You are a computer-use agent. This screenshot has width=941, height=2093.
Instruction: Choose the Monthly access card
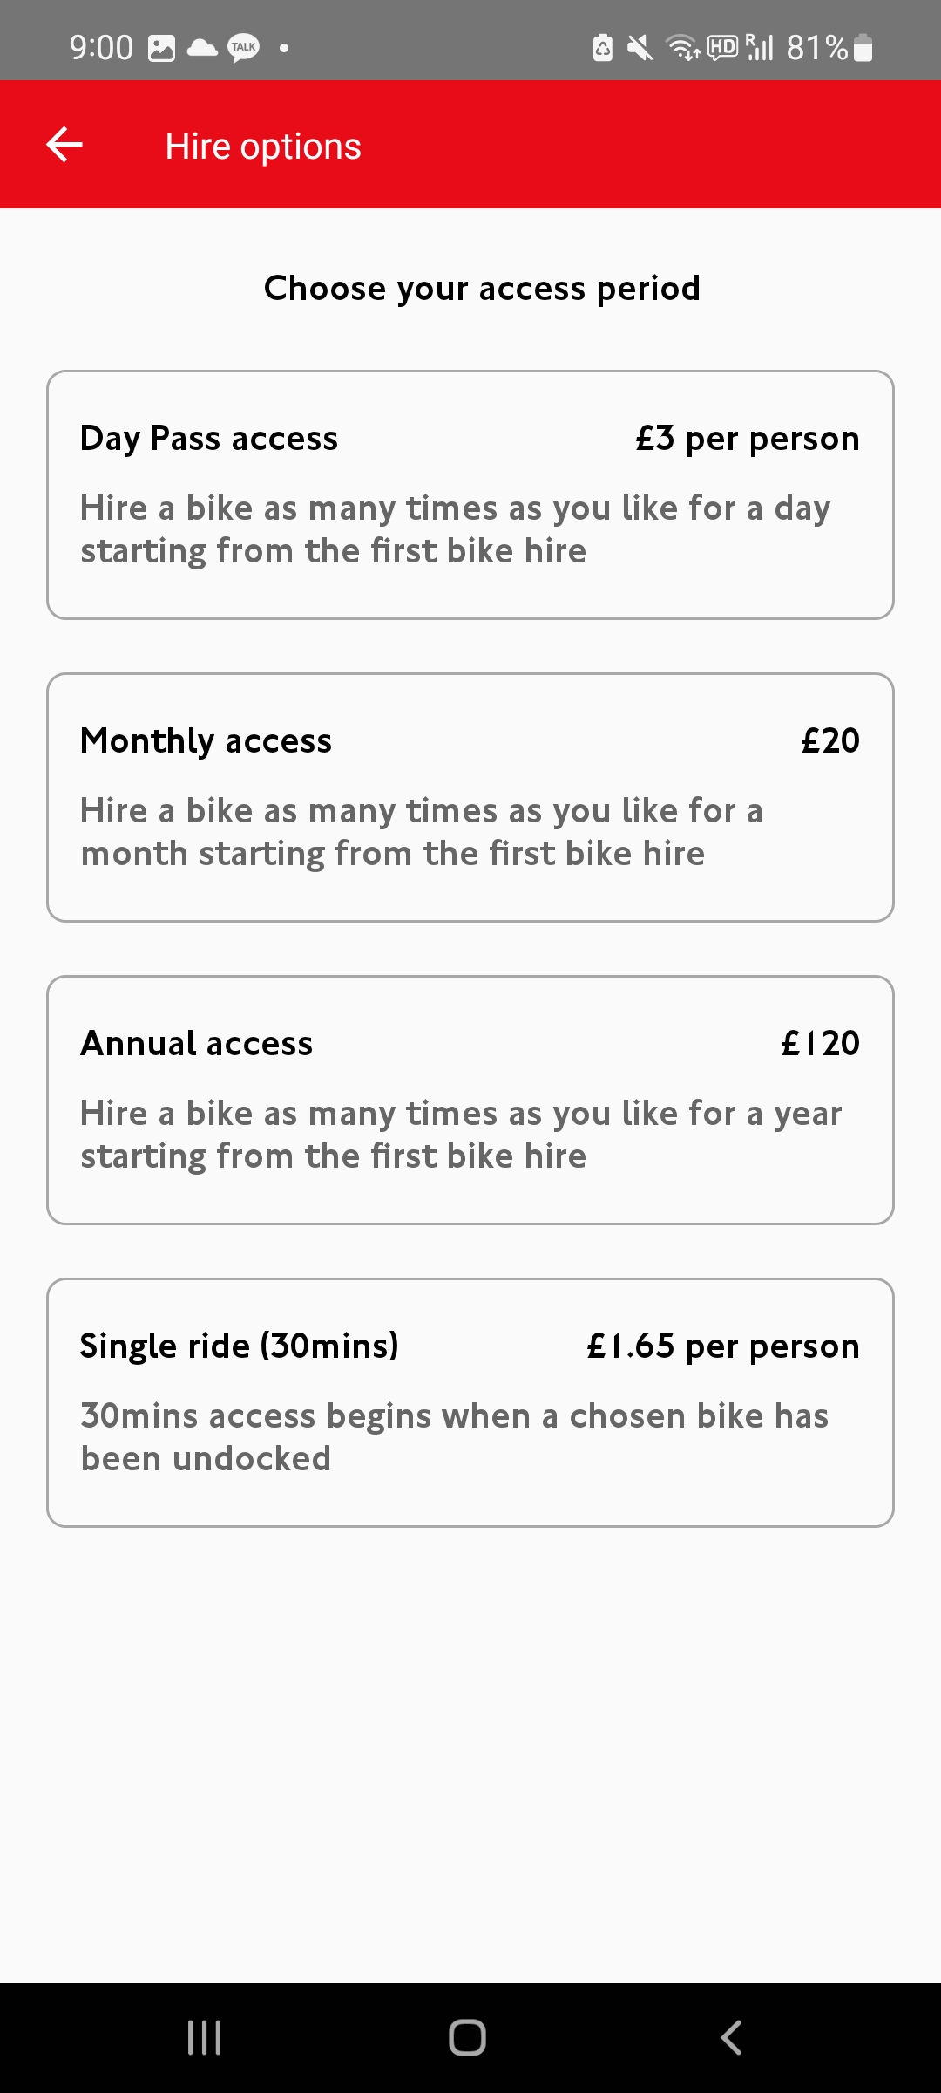coord(470,797)
